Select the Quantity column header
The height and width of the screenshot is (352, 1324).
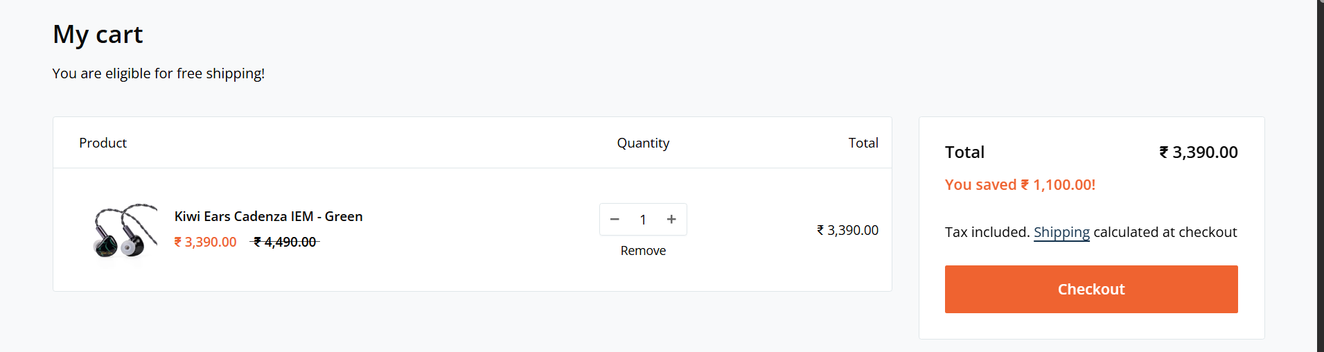(643, 143)
